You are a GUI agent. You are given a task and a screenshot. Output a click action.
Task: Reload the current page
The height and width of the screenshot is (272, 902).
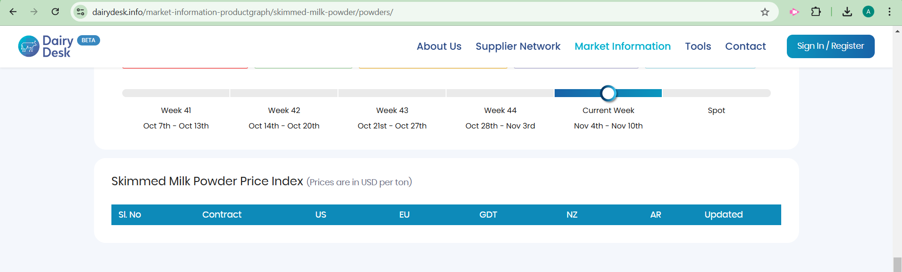point(55,12)
